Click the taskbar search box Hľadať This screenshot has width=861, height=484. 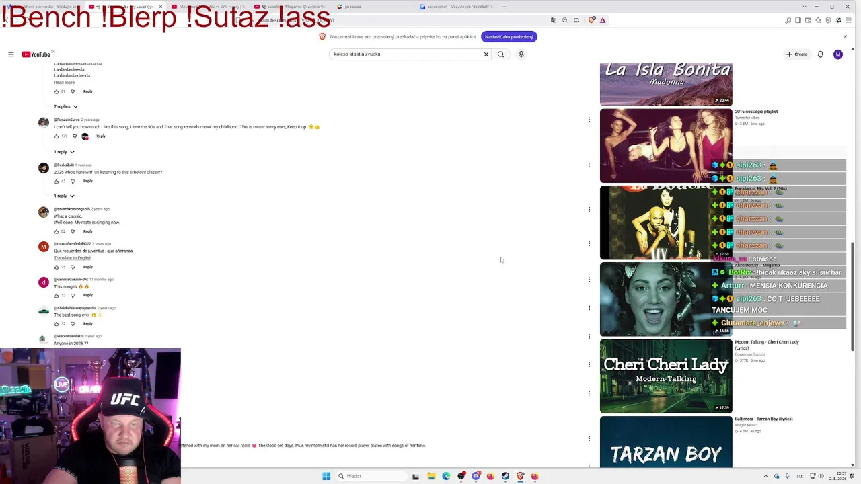point(371,476)
